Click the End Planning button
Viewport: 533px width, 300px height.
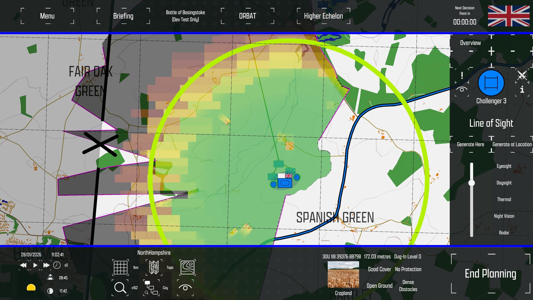(491, 274)
